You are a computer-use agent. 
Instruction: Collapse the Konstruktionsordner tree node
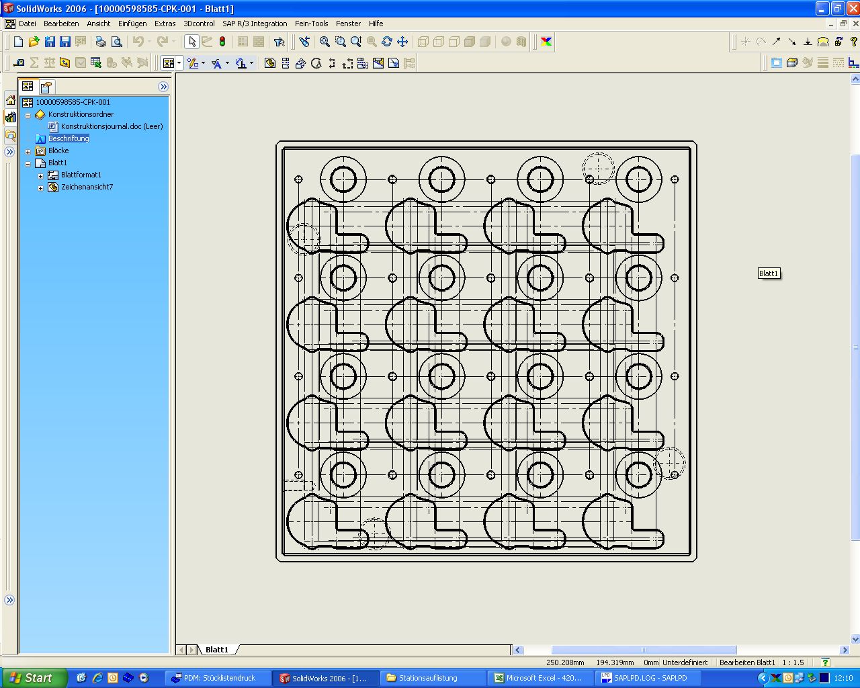(x=28, y=115)
